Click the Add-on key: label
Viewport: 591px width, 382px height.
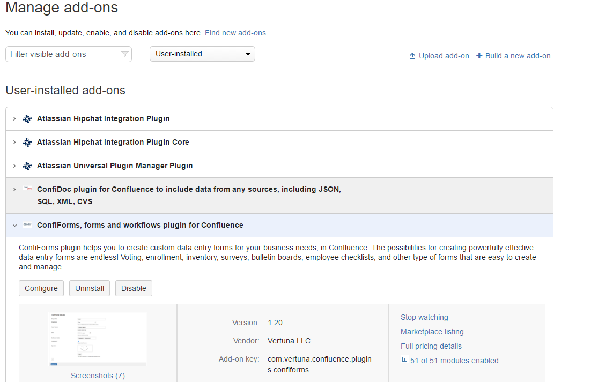tap(239, 359)
